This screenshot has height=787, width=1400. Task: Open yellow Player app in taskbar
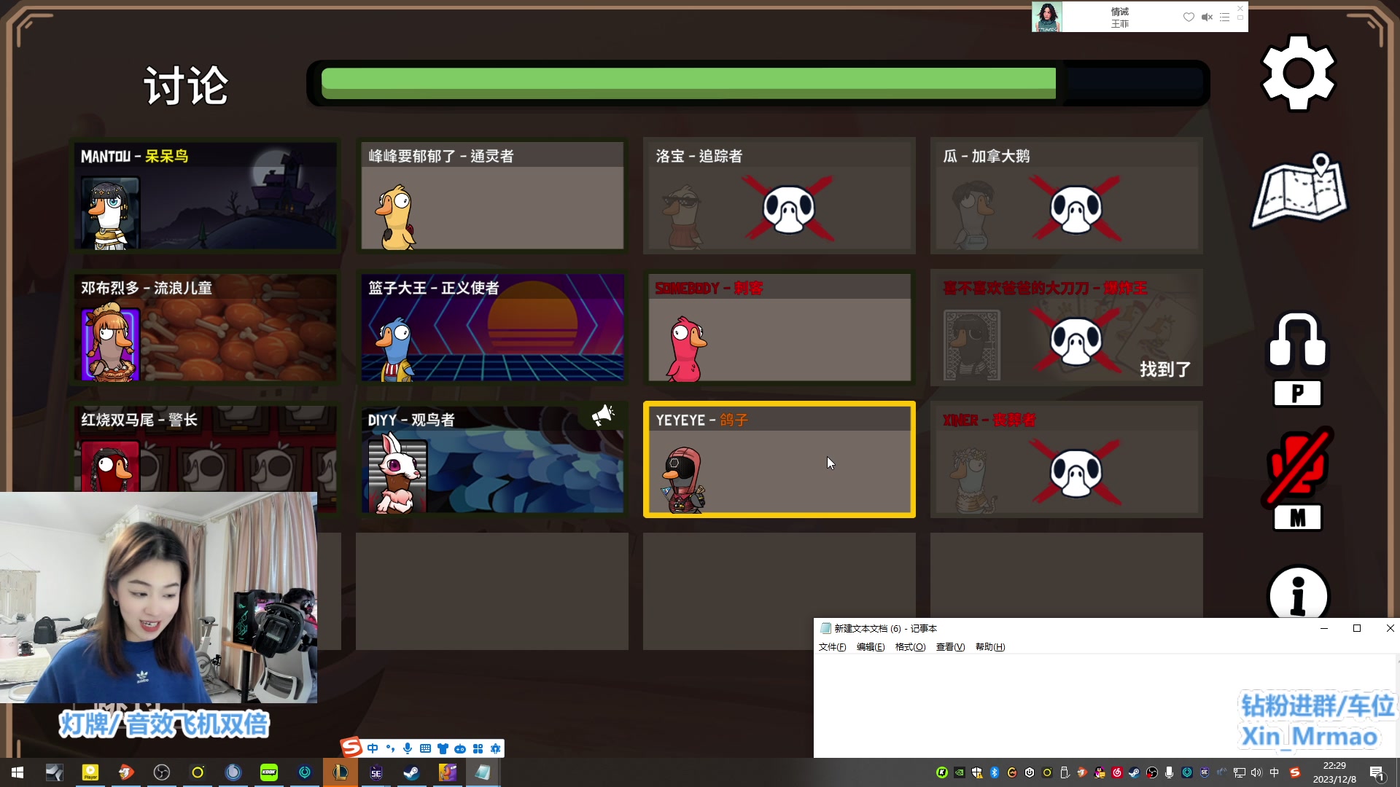click(90, 772)
